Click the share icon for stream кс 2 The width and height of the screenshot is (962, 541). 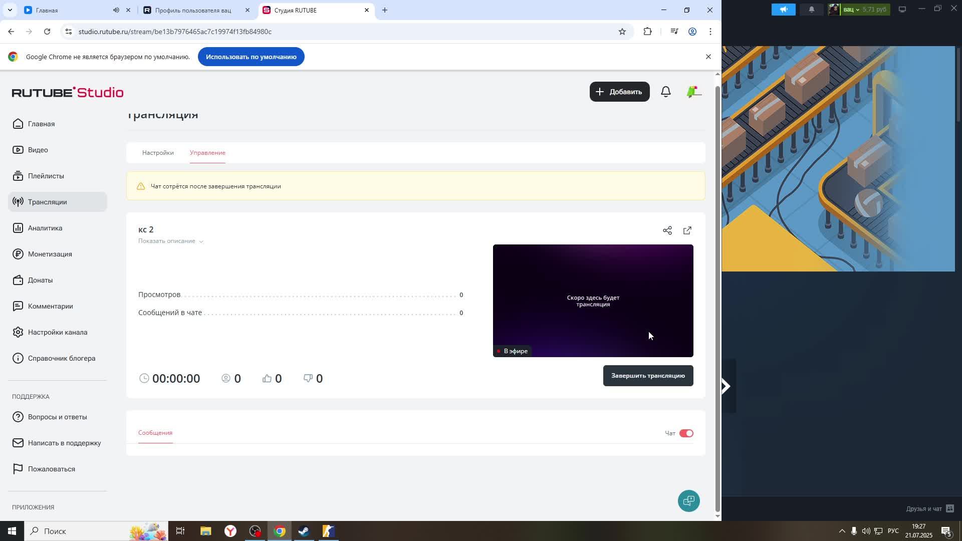[667, 230]
